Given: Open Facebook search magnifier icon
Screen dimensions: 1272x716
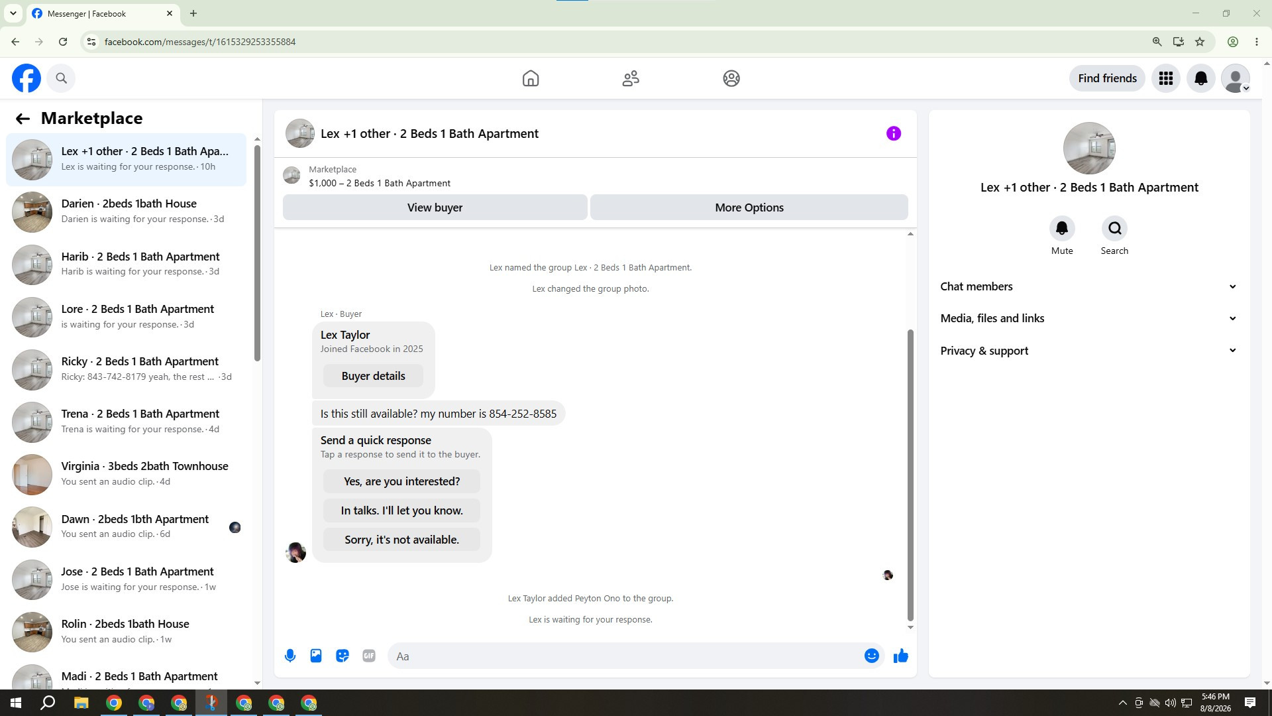Looking at the screenshot, I should tap(62, 78).
